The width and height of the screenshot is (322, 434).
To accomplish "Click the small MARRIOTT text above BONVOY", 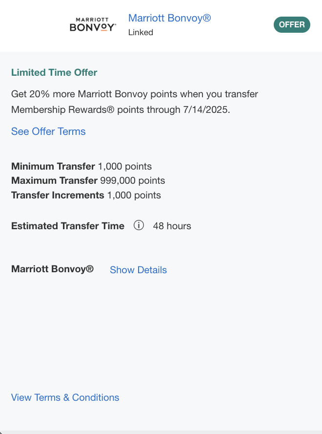I will [x=92, y=20].
